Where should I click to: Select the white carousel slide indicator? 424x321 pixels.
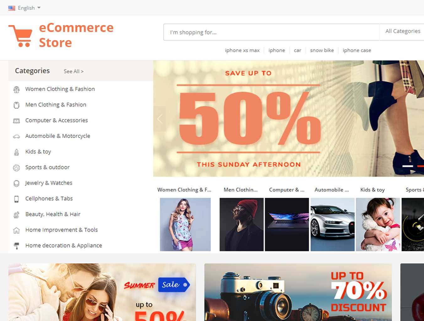click(x=408, y=166)
